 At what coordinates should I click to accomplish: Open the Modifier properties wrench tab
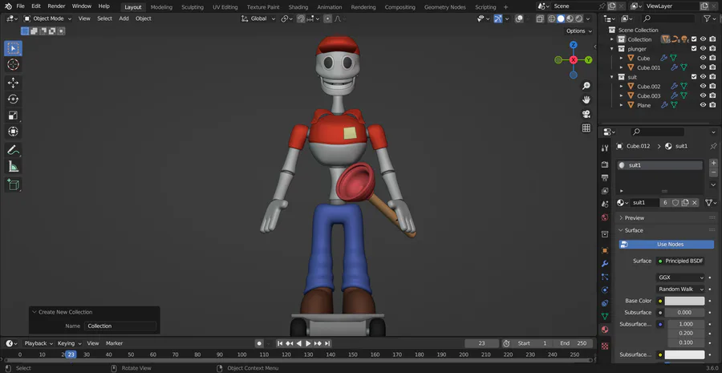click(605, 264)
